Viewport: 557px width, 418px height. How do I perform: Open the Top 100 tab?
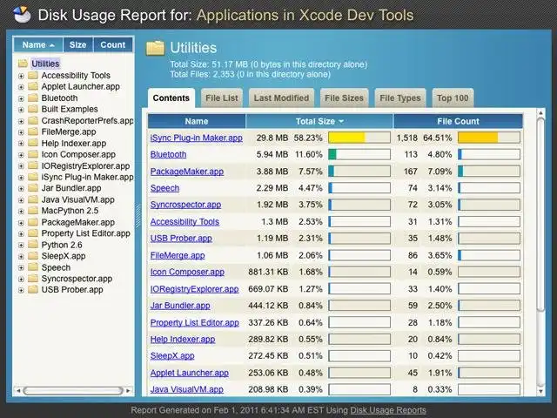coord(453,98)
